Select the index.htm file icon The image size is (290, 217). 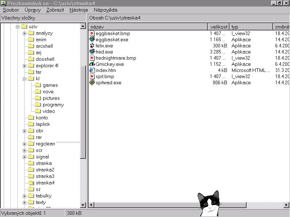[92, 71]
